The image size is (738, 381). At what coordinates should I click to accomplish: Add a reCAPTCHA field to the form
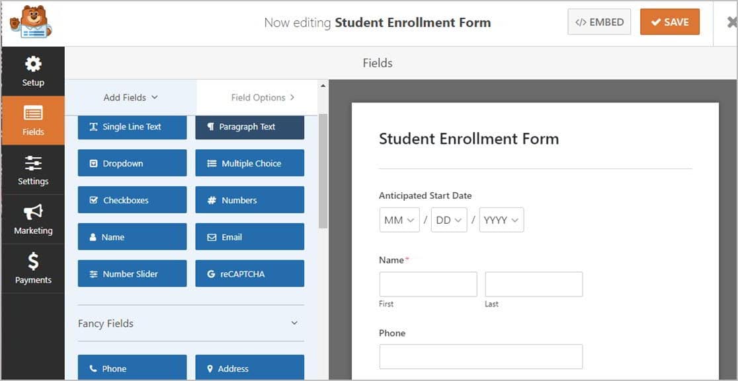tap(249, 273)
